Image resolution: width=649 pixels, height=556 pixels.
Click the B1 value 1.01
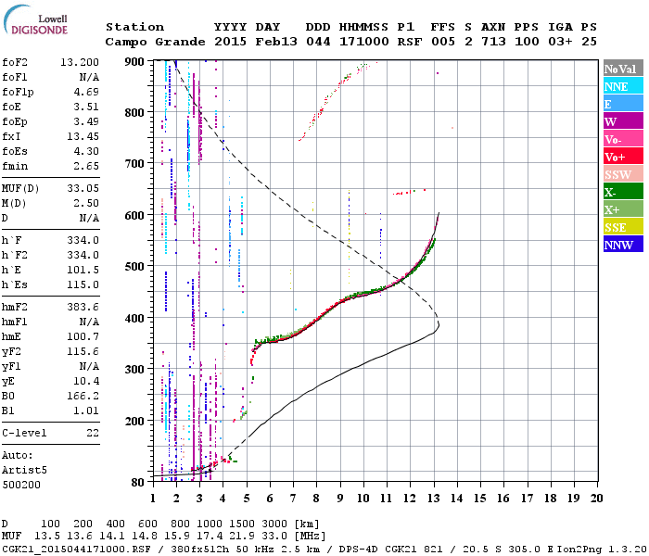point(86,411)
